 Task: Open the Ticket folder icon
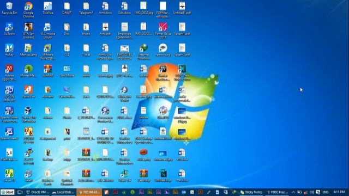pyautogui.click(x=86, y=50)
